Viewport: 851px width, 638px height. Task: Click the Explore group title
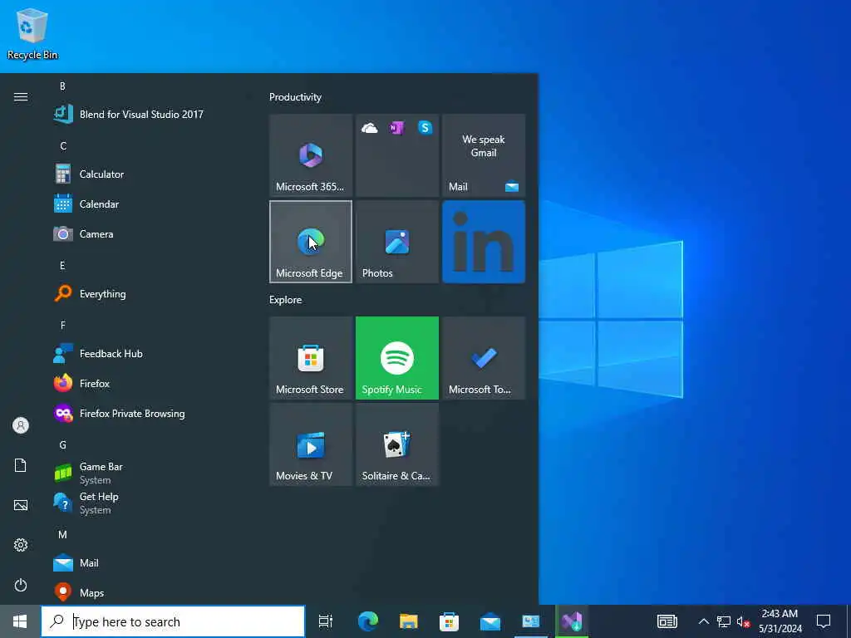(x=286, y=299)
